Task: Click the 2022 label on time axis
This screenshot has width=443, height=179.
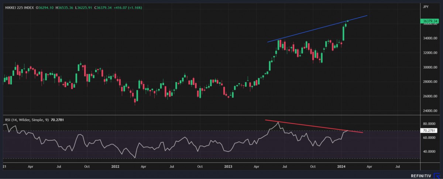Action: (x=115, y=166)
